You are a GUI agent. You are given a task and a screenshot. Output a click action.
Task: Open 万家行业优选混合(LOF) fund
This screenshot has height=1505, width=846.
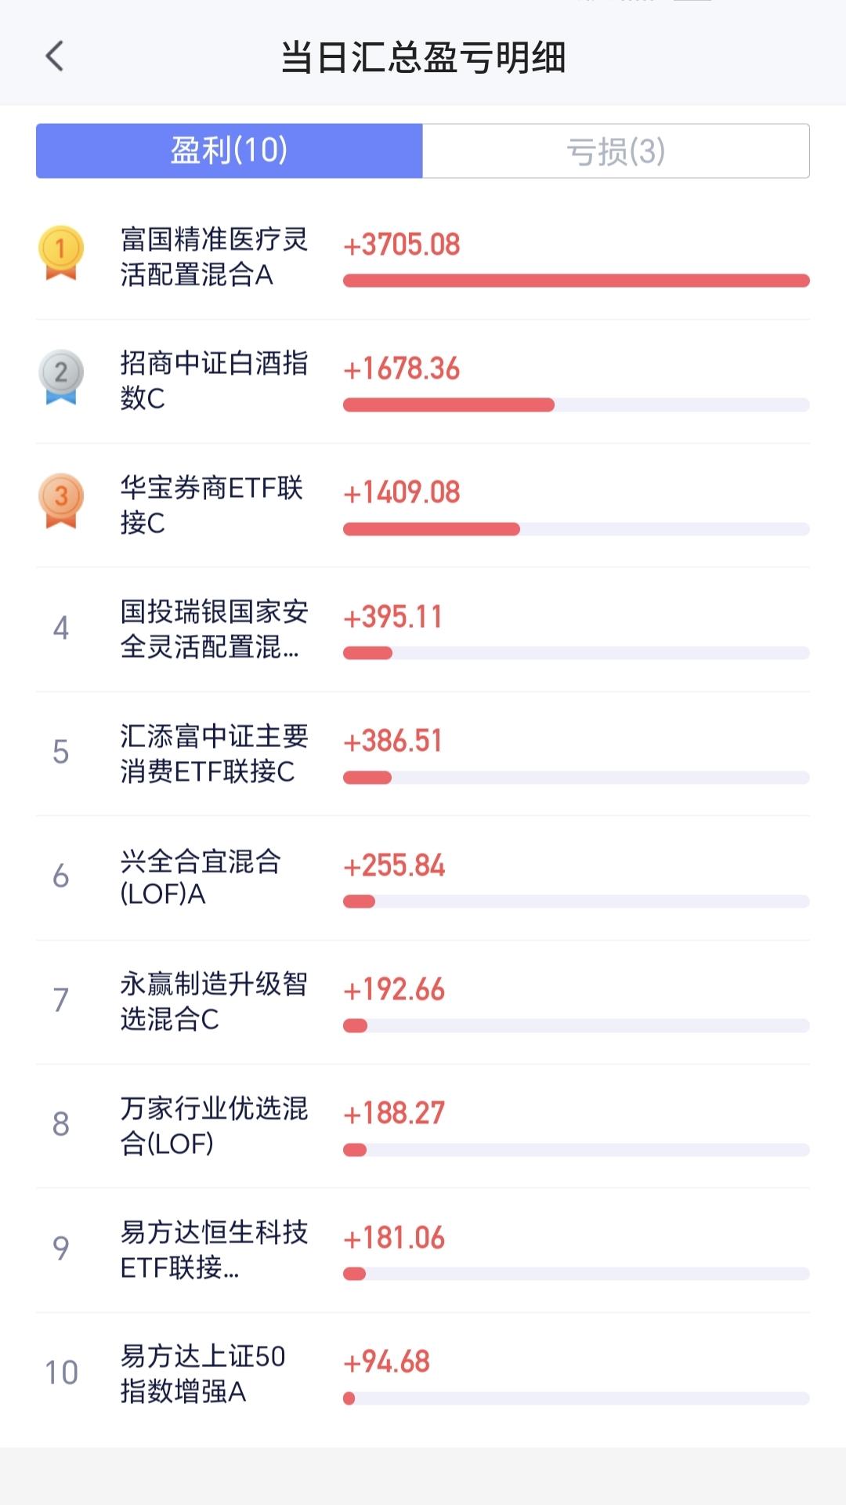click(423, 1126)
